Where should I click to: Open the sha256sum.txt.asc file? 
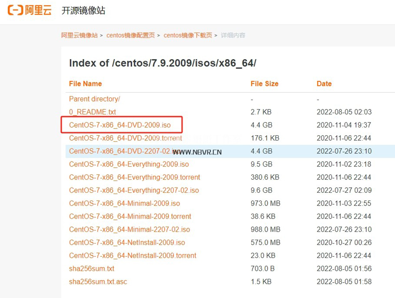pos(98,282)
